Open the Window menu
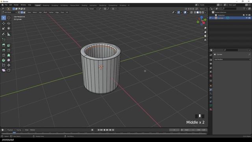The image size is (252, 142). click(x=23, y=5)
